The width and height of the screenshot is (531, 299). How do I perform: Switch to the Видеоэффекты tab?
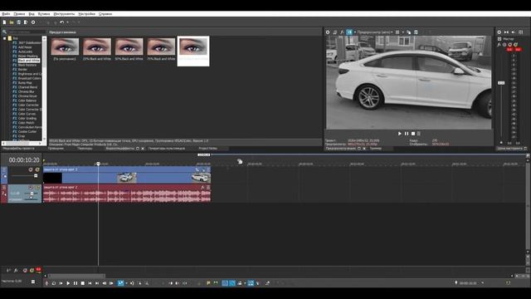[119, 149]
